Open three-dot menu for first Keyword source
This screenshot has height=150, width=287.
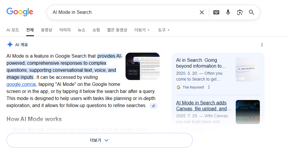click(209, 87)
